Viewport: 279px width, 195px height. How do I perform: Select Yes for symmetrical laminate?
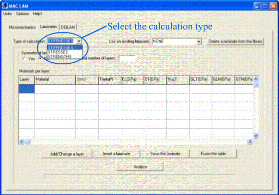pos(24,59)
